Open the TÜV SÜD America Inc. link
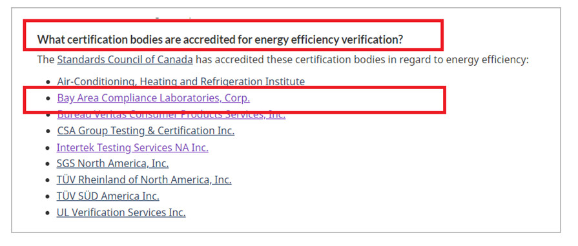 click(108, 196)
